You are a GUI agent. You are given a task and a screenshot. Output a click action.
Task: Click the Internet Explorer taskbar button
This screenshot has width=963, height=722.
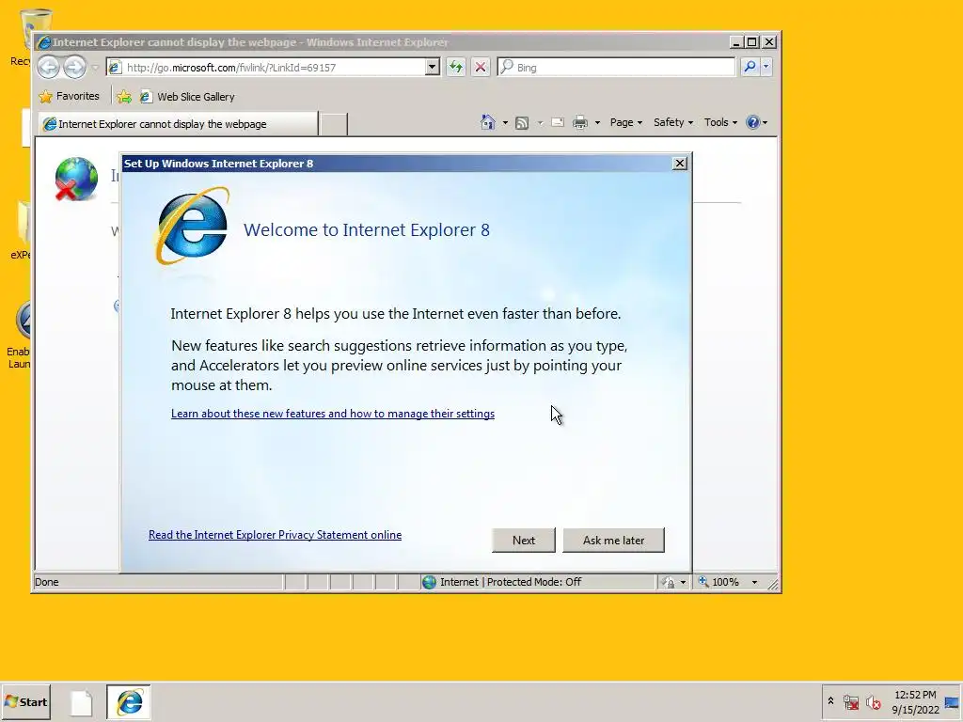(x=129, y=702)
